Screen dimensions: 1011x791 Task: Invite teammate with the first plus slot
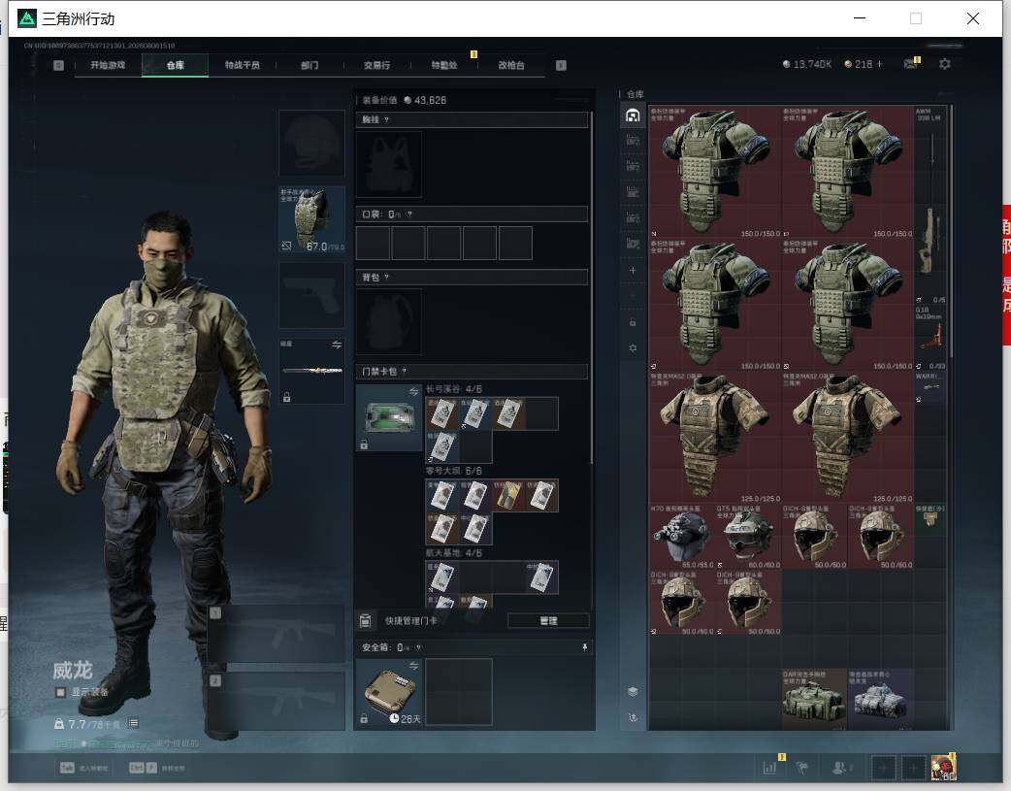coord(883,768)
